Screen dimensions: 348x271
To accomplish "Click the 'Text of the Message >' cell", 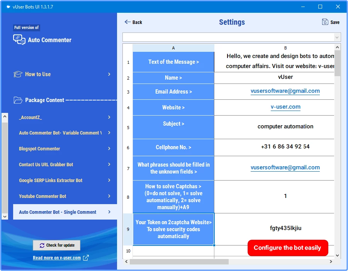I will tap(173, 62).
